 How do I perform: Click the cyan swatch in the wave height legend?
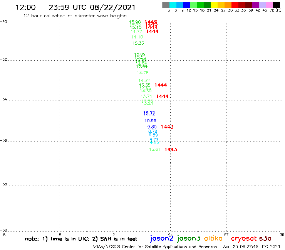coord(173,5)
